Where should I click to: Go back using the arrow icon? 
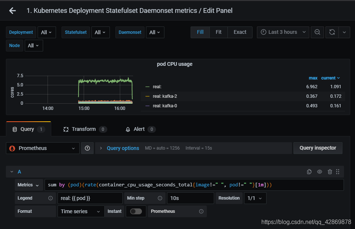click(x=13, y=11)
